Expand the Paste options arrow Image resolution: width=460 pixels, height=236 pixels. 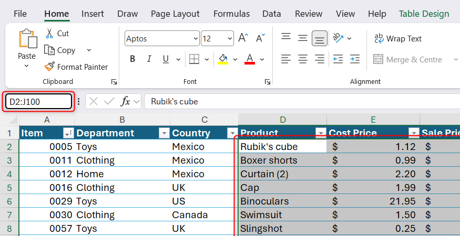tap(26, 66)
